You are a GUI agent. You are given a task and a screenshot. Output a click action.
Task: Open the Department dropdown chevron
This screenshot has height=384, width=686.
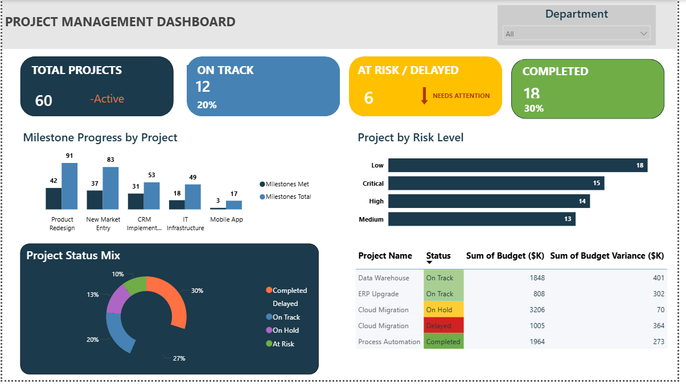(644, 34)
